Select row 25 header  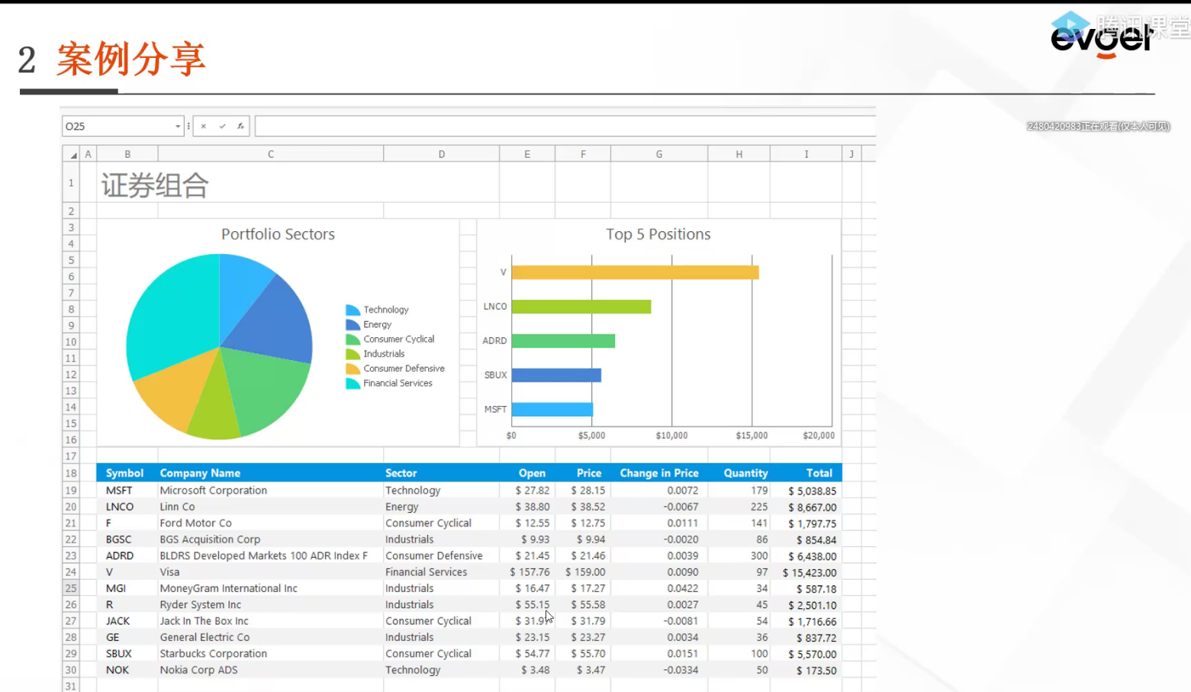click(x=71, y=588)
